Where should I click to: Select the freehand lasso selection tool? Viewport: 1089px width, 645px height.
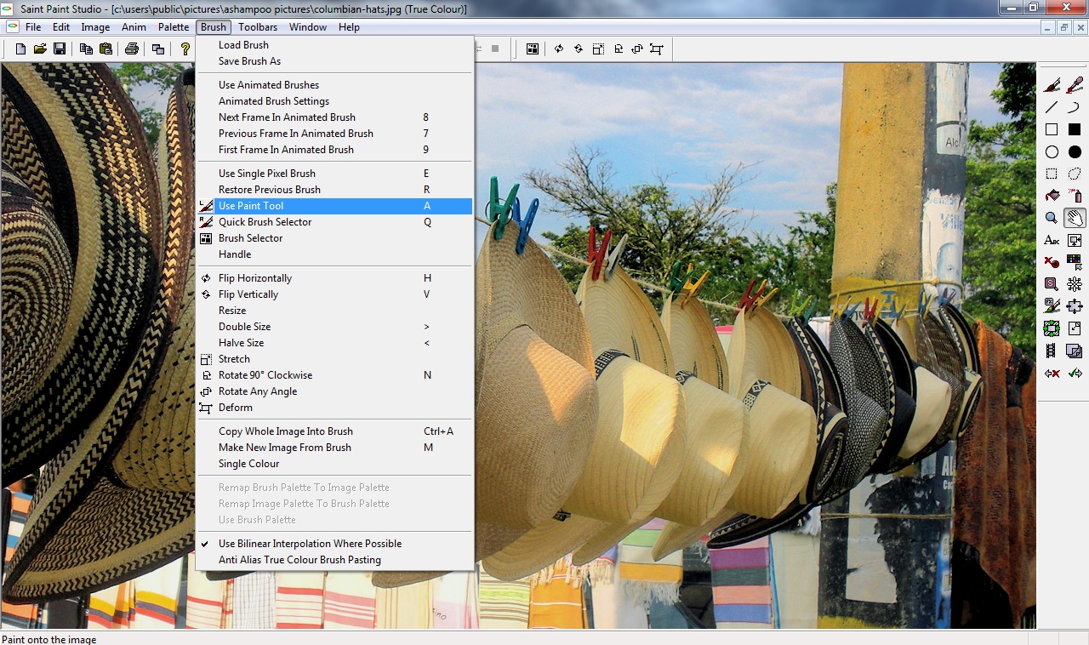click(1075, 174)
